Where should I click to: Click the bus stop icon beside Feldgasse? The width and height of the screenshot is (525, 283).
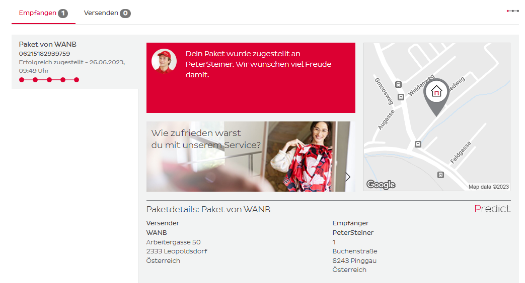point(440,175)
